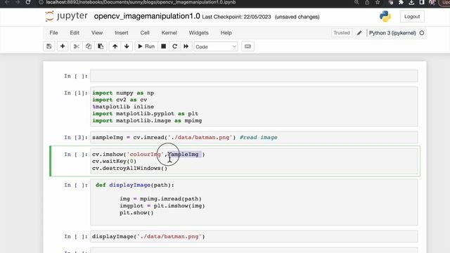Click the Last Checkpoint text
This screenshot has width=450, height=253.
236,17
